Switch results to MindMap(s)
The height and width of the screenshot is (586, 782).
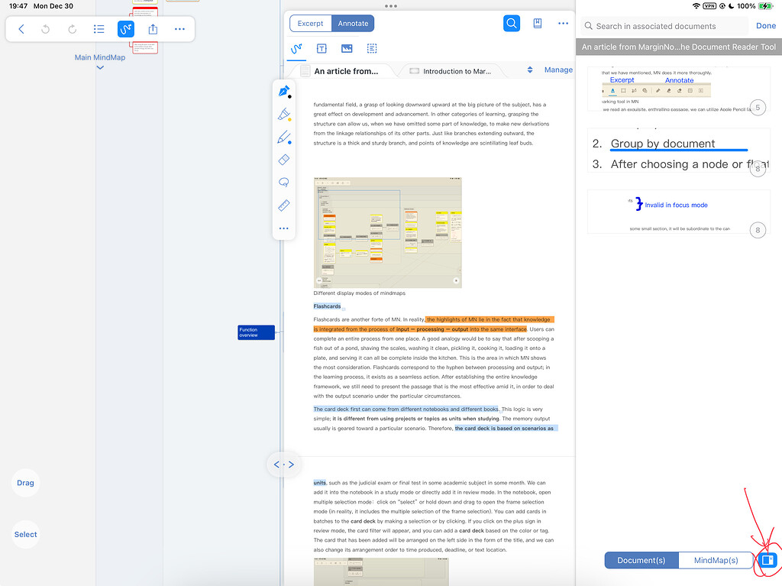(716, 560)
